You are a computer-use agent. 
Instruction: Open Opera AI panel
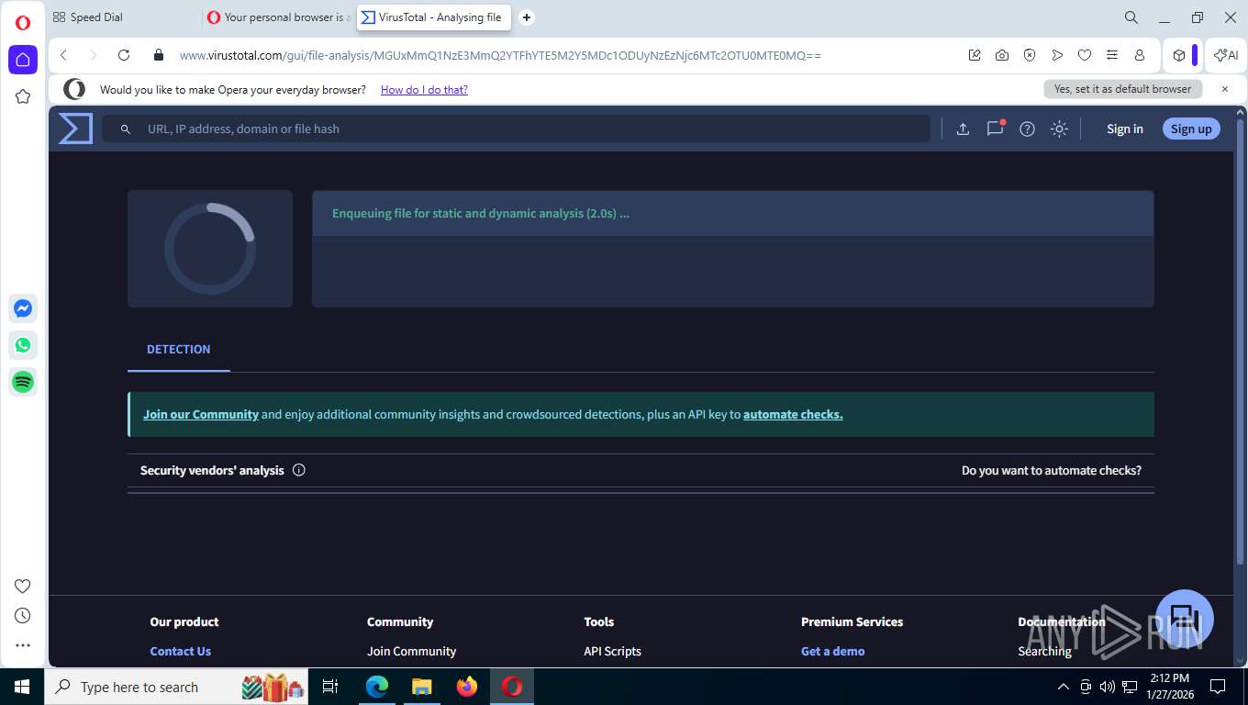1226,55
